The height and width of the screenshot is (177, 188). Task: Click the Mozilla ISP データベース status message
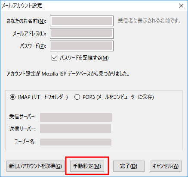68,74
